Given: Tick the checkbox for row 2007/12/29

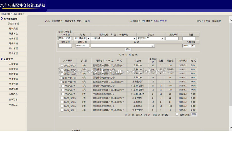Looking at the screenshot, I should pos(61,82).
